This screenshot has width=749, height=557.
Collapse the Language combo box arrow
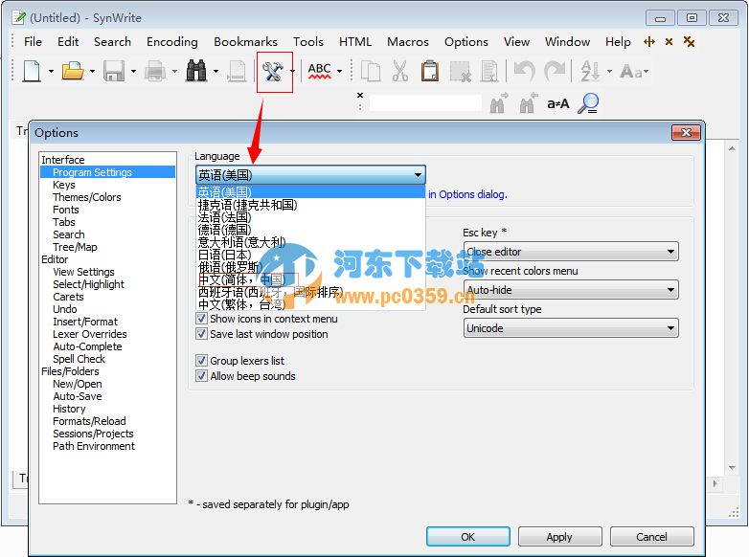(x=418, y=175)
